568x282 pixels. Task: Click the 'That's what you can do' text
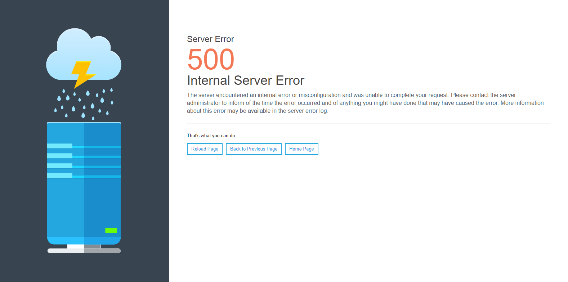tap(211, 135)
